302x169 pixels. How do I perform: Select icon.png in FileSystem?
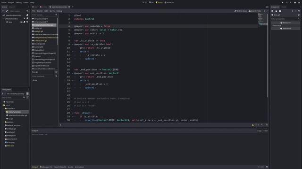click(10, 142)
